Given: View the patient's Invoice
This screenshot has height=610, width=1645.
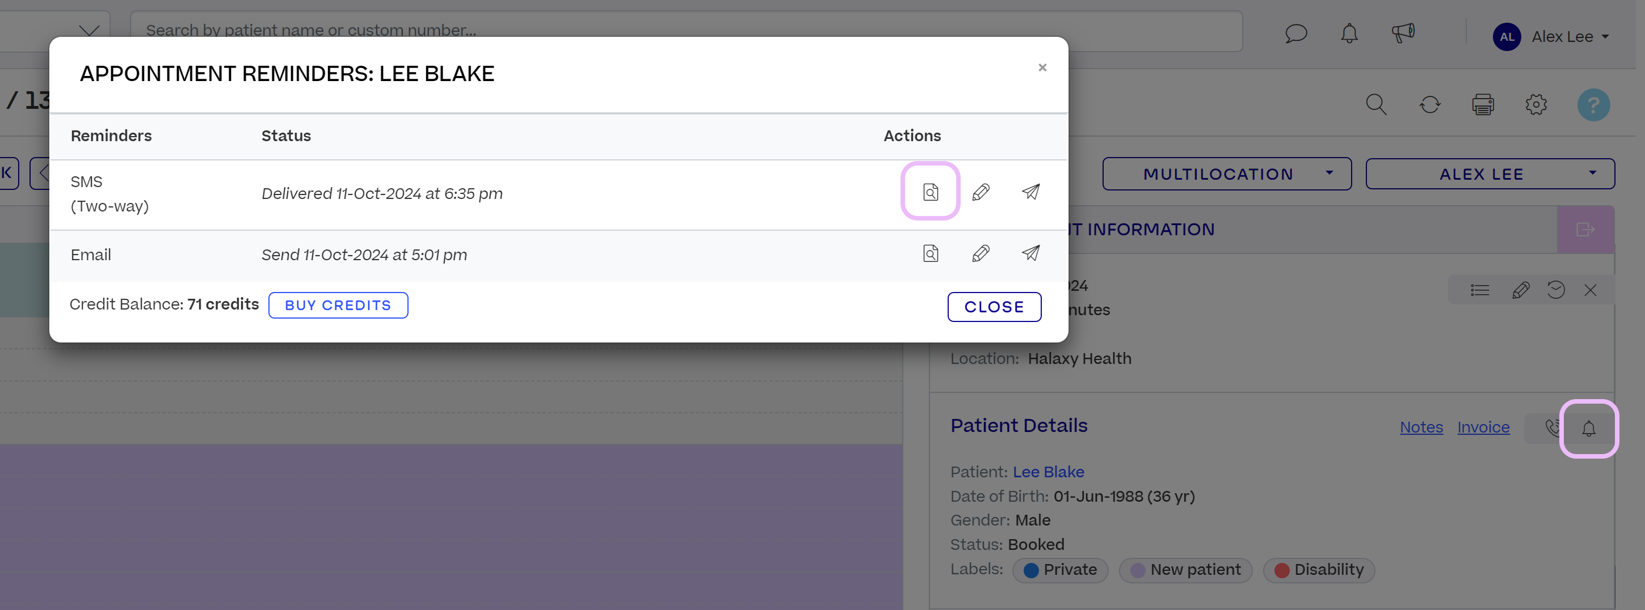Looking at the screenshot, I should click(1483, 427).
